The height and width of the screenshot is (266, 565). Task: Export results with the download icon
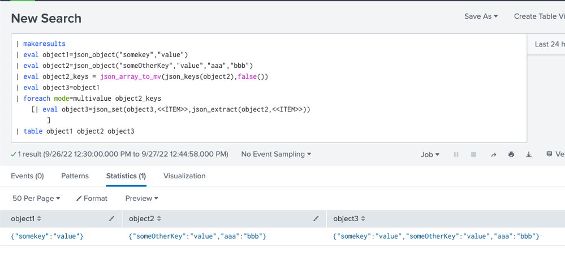[529, 155]
